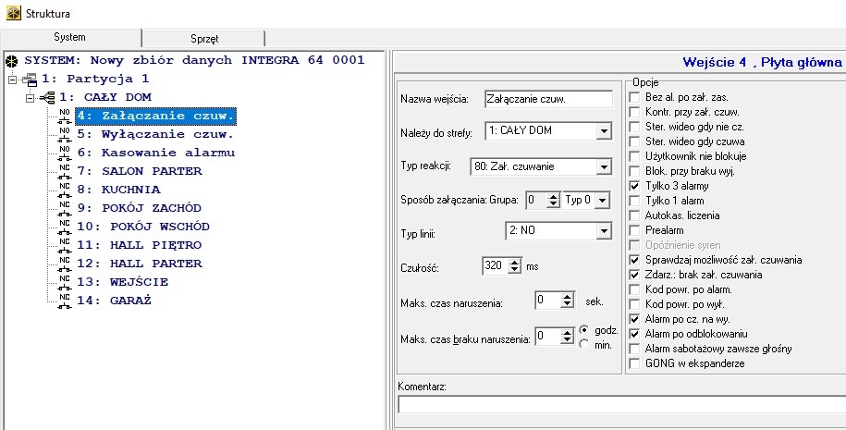Collapse the Partycja 1 tree node

[x=13, y=80]
